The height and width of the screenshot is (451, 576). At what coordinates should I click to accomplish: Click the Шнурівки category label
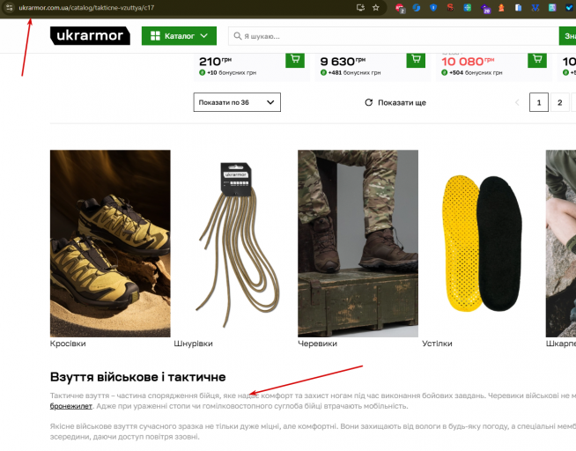click(x=193, y=344)
